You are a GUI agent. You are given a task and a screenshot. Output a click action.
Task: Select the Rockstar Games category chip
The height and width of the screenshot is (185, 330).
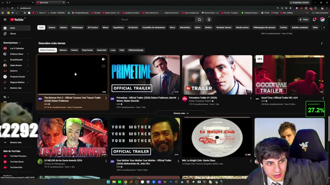pyautogui.click(x=224, y=27)
